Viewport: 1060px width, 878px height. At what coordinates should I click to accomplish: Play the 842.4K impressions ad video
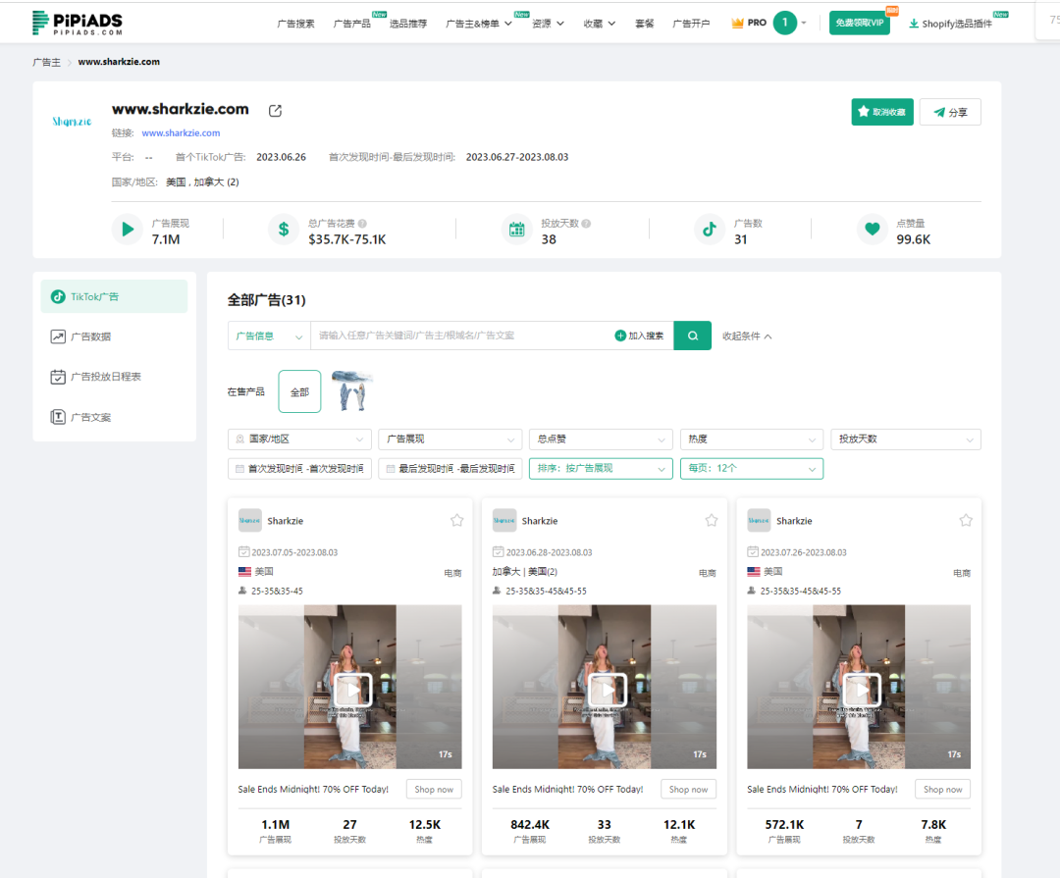(608, 690)
